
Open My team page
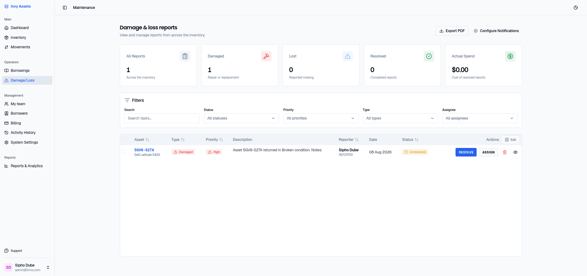[x=27, y=104]
